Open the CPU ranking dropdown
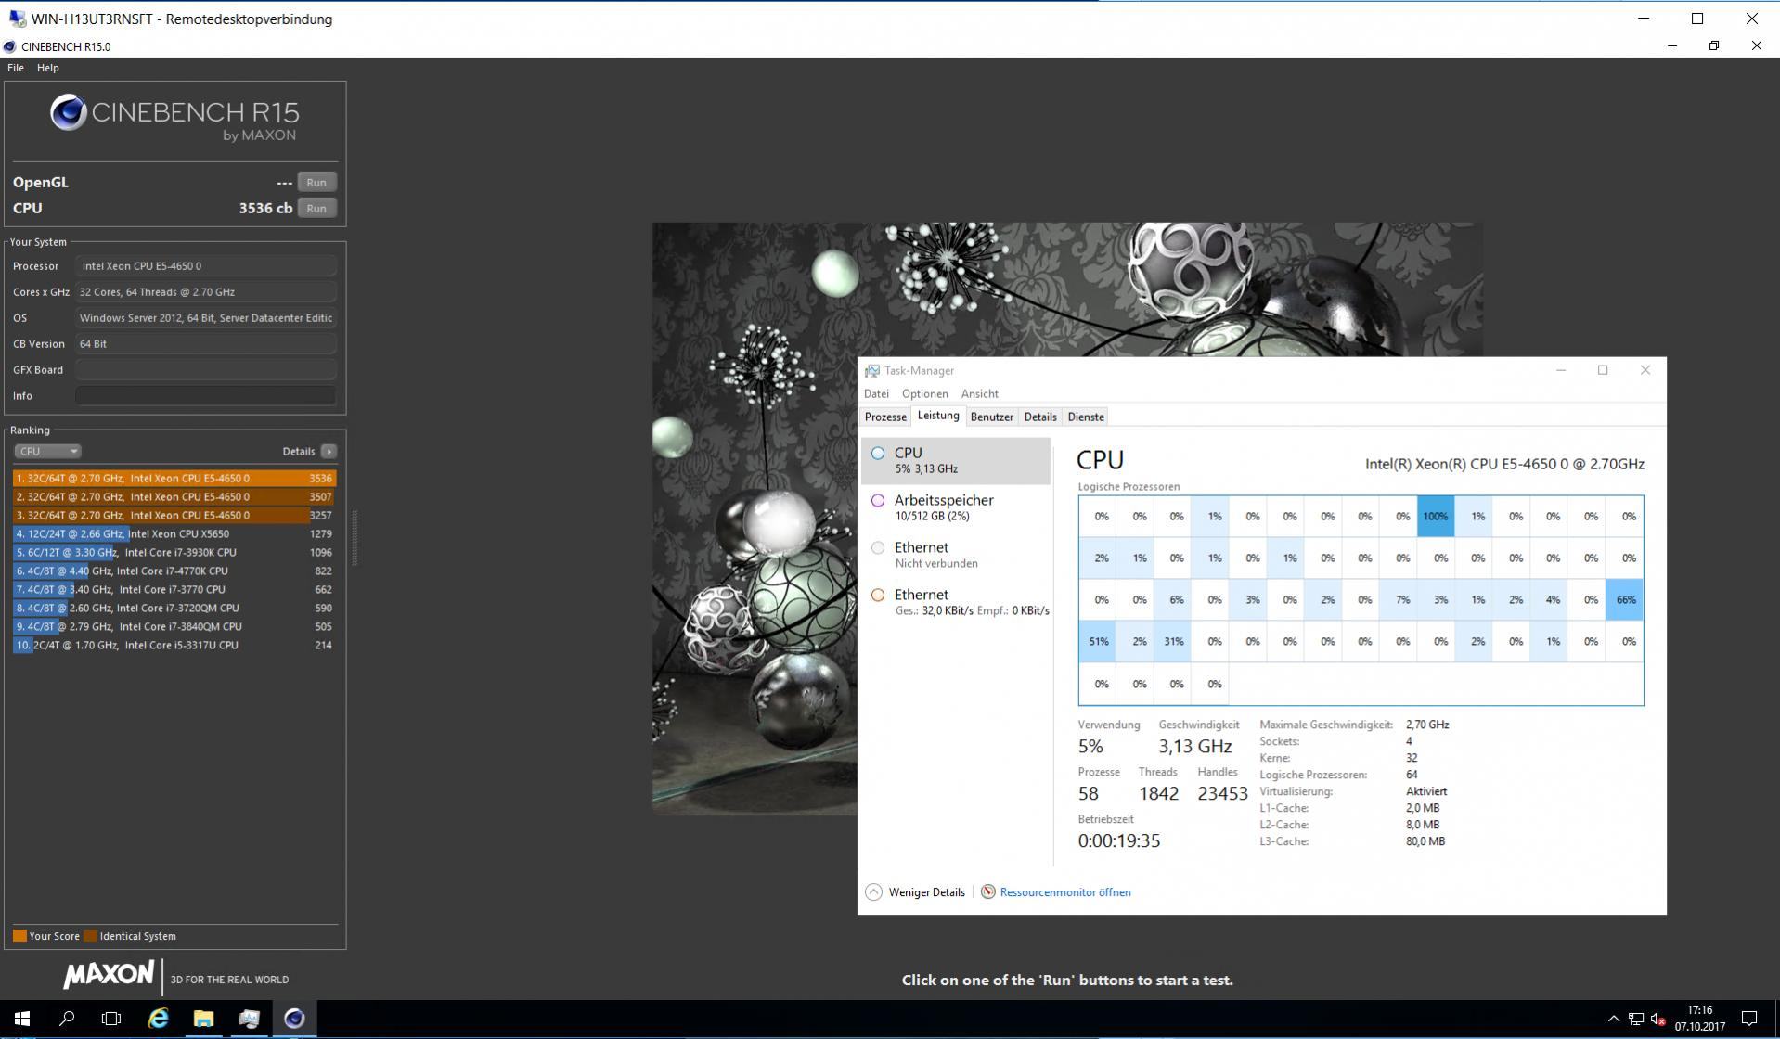This screenshot has height=1039, width=1780. (x=47, y=452)
